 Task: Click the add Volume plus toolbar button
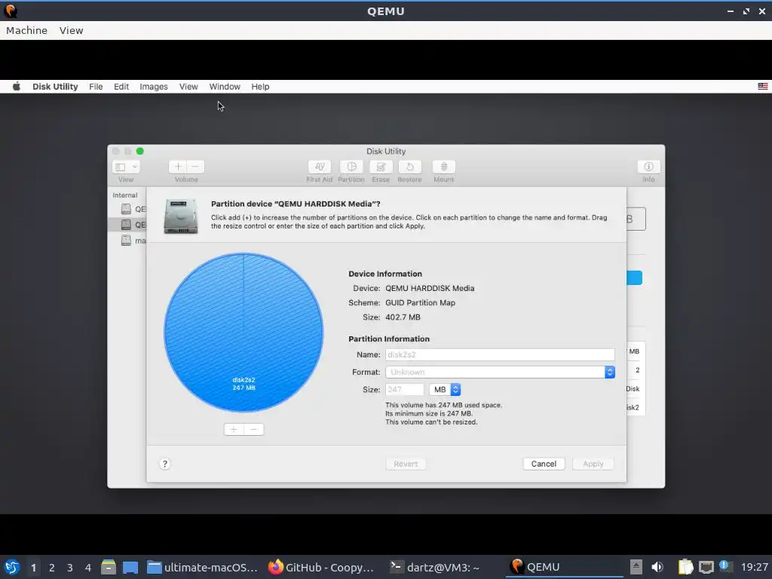[x=178, y=167]
